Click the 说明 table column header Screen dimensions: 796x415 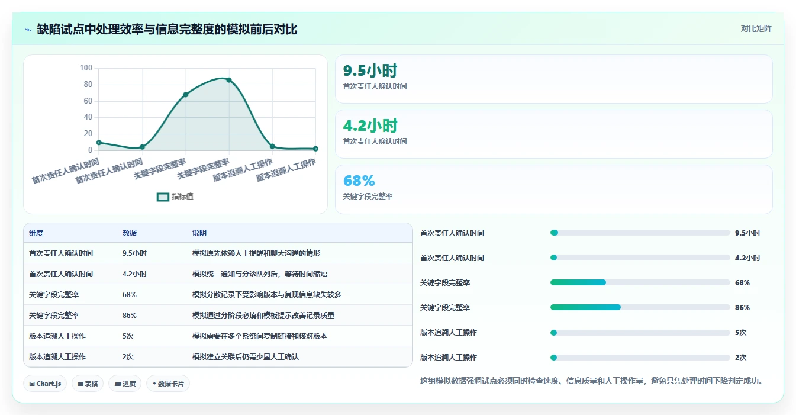[199, 233]
